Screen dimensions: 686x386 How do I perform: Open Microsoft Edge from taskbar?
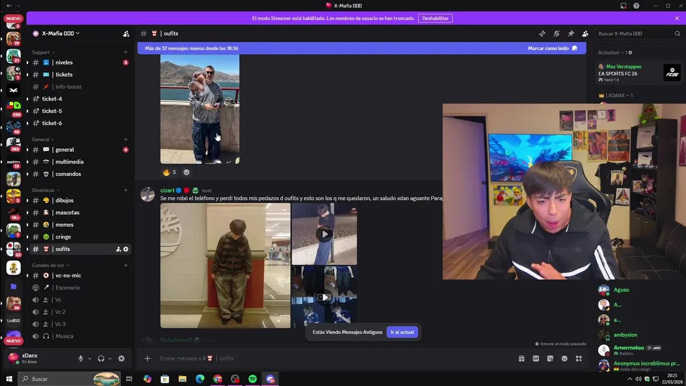pos(200,379)
